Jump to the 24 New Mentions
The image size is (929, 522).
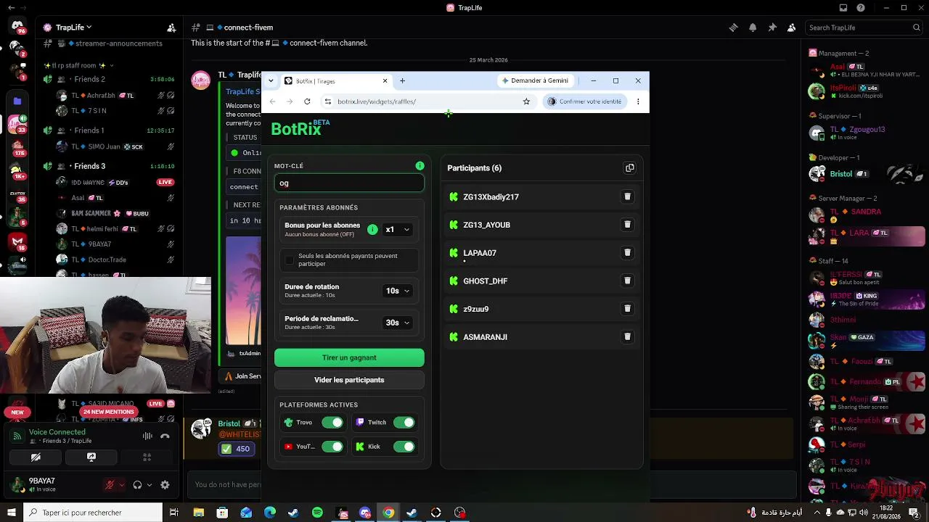click(x=109, y=412)
